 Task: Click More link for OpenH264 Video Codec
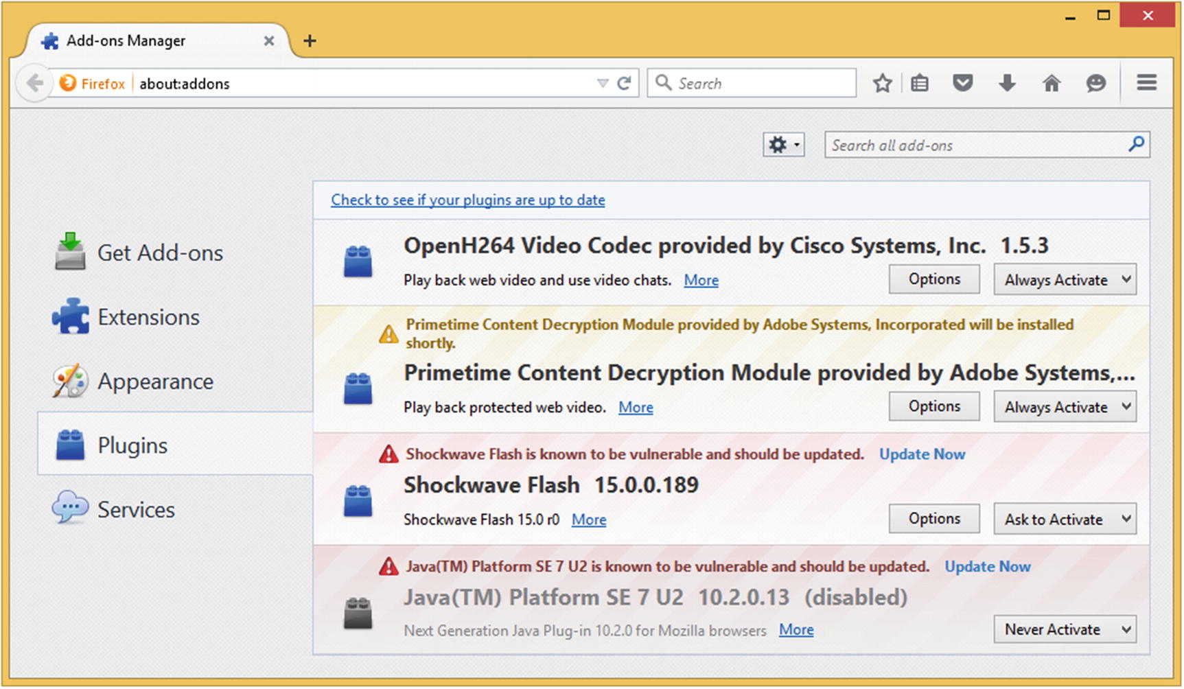pos(701,280)
